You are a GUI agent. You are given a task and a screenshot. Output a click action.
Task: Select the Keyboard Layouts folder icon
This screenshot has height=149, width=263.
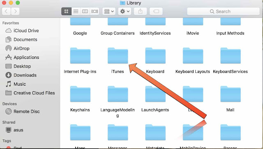193,56
